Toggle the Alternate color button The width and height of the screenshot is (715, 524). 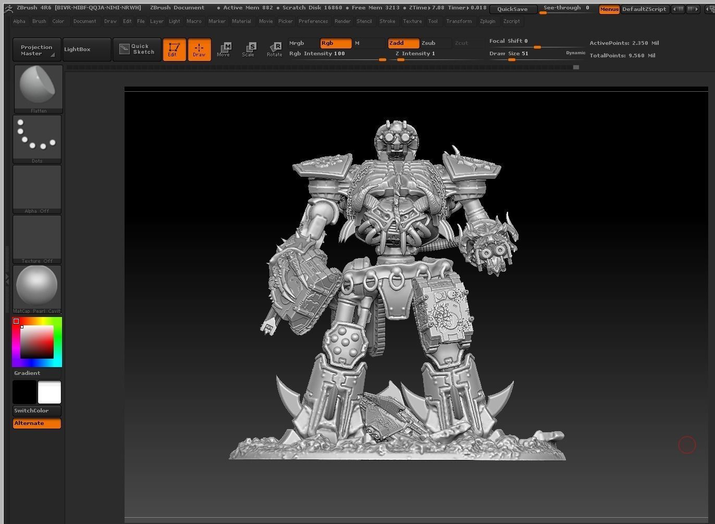pos(37,423)
